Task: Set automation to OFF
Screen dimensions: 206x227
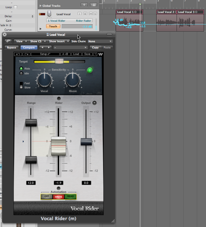Action: pos(47,197)
